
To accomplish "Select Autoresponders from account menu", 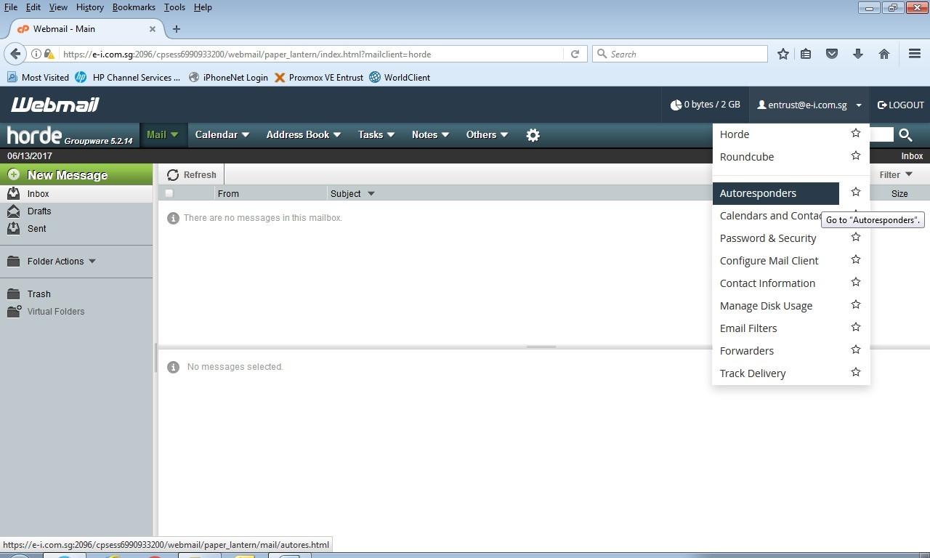I will coord(776,193).
